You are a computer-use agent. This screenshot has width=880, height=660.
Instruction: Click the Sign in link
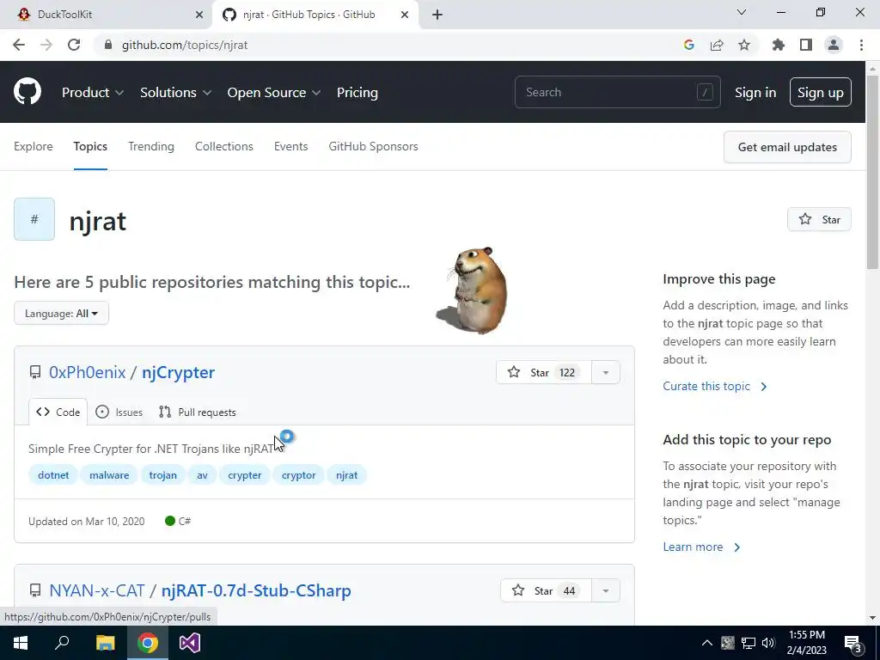coord(755,92)
